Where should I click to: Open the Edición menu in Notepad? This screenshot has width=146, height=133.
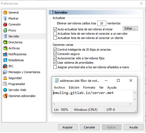74,87
